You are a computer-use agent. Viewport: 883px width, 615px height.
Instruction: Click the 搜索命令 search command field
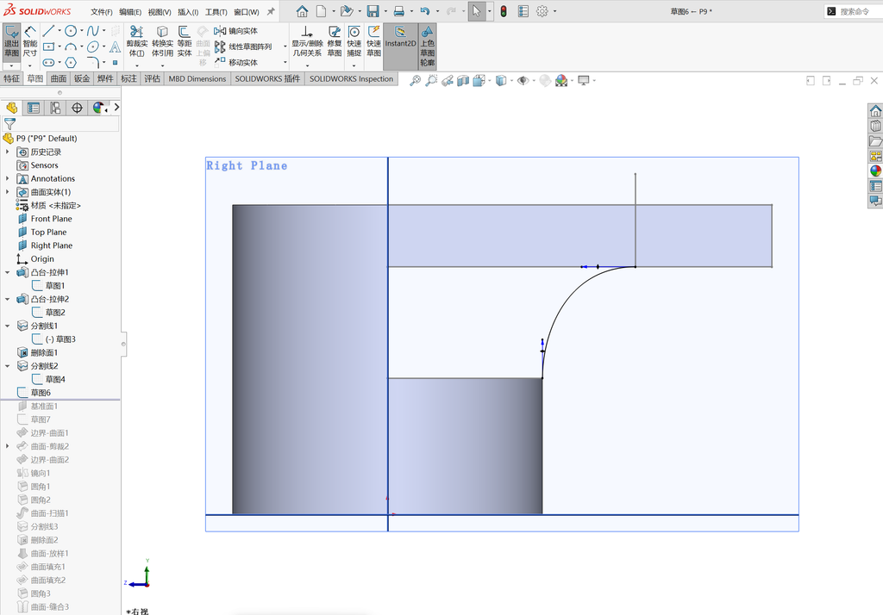(x=855, y=11)
